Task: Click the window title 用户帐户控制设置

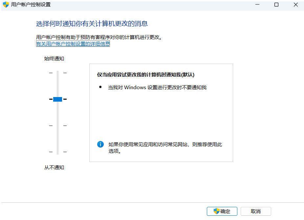Action: click(31, 5)
